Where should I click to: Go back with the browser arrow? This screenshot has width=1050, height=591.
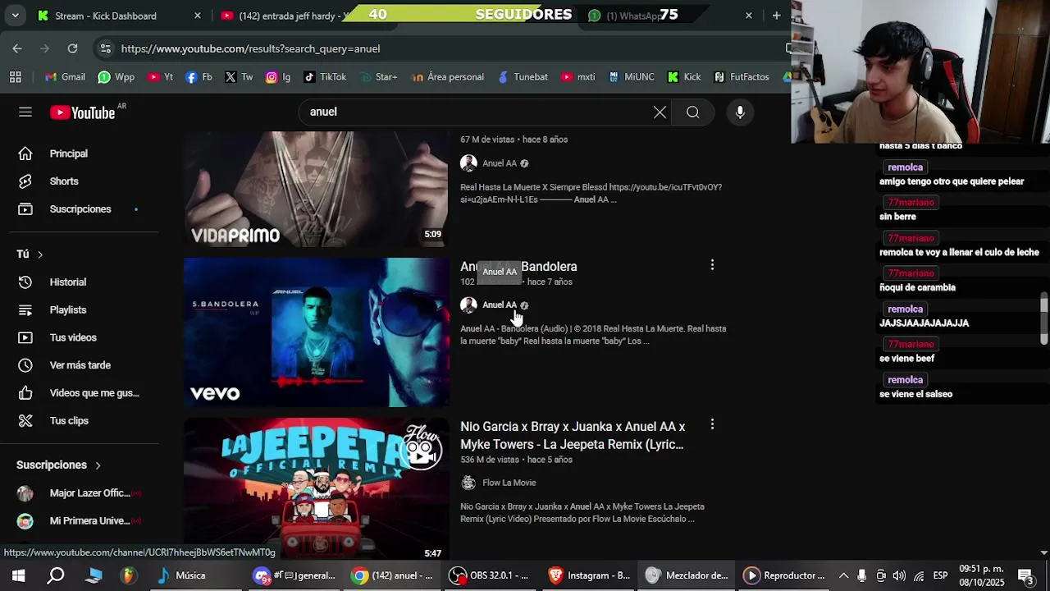[x=17, y=48]
